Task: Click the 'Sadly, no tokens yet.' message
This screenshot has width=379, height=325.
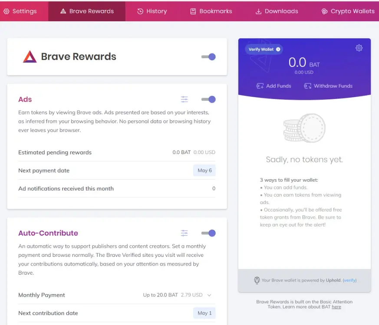Action: tap(304, 160)
